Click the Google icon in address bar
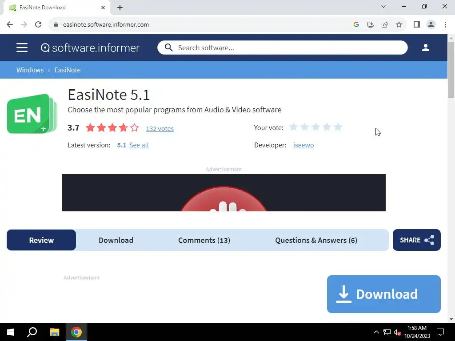455x341 pixels. tap(356, 24)
